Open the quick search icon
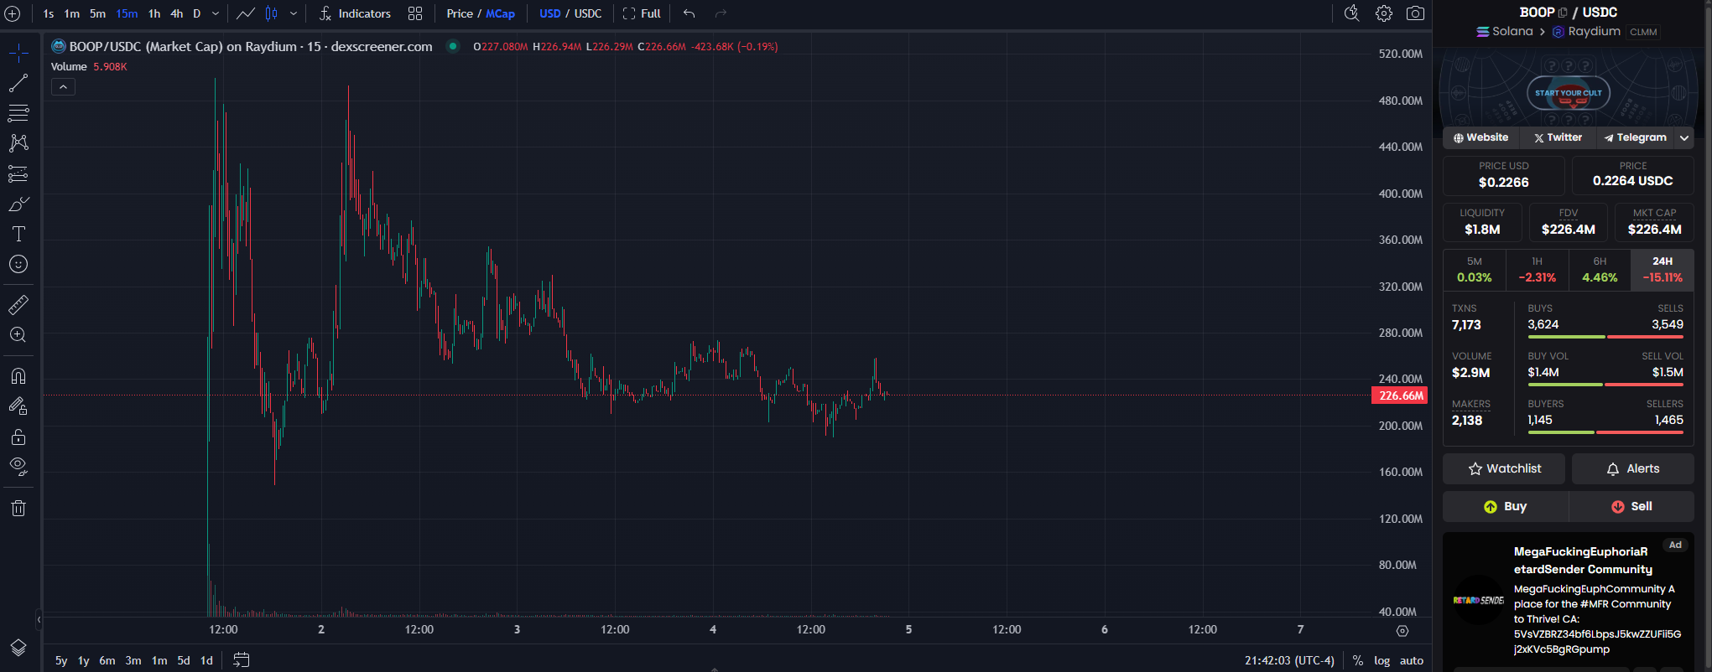The width and height of the screenshot is (1712, 672). pyautogui.click(x=1351, y=13)
